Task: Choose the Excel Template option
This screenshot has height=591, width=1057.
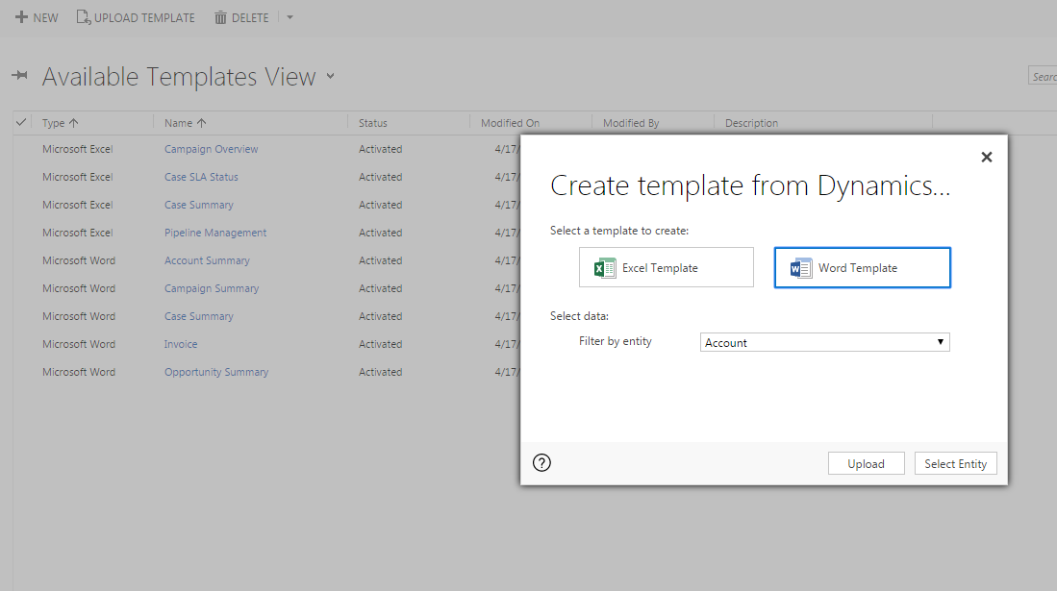Action: (666, 267)
